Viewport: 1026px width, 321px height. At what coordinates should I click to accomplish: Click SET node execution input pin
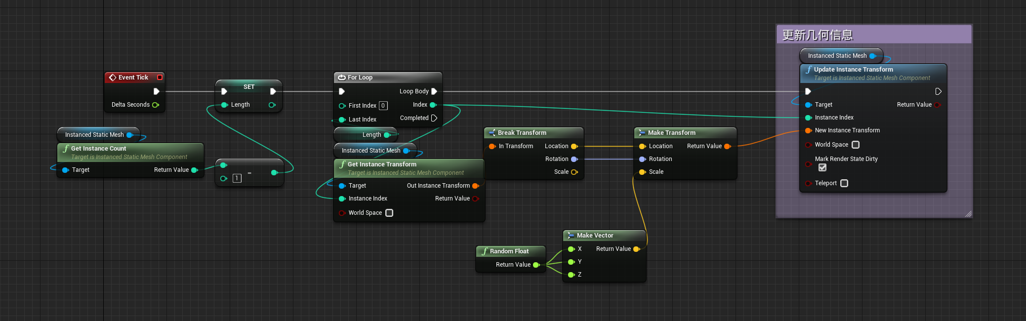click(224, 91)
